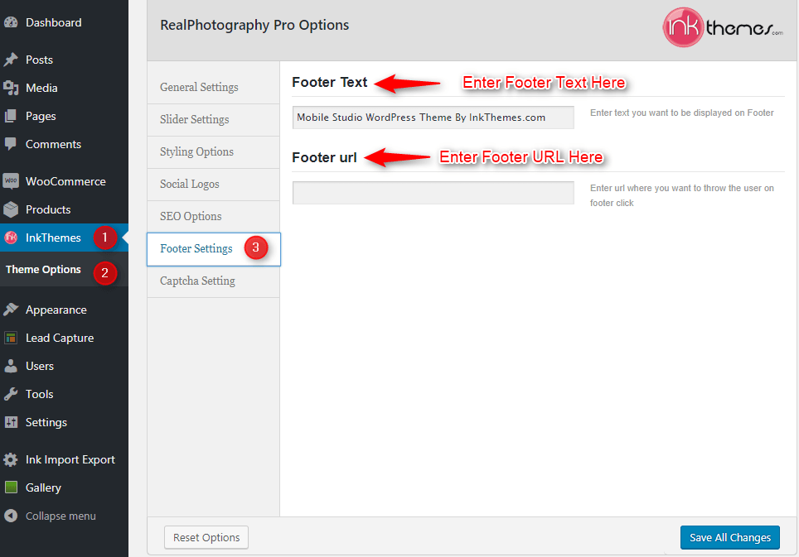This screenshot has width=799, height=557.
Task: Click the Lead Capture icon
Action: click(x=11, y=338)
